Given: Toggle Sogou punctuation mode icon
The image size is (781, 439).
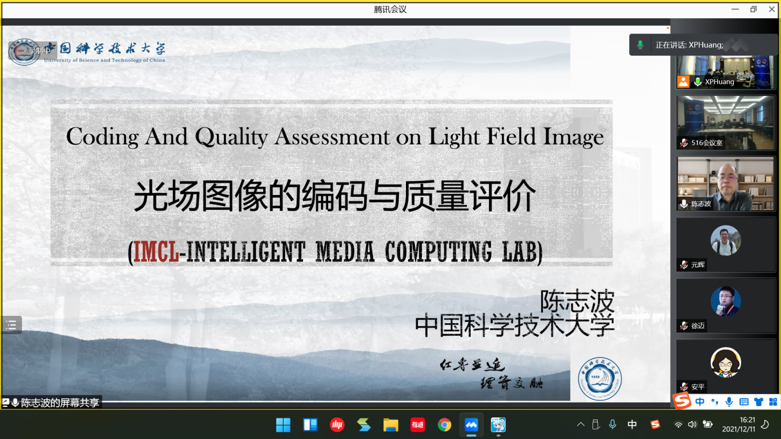Looking at the screenshot, I should [715, 402].
